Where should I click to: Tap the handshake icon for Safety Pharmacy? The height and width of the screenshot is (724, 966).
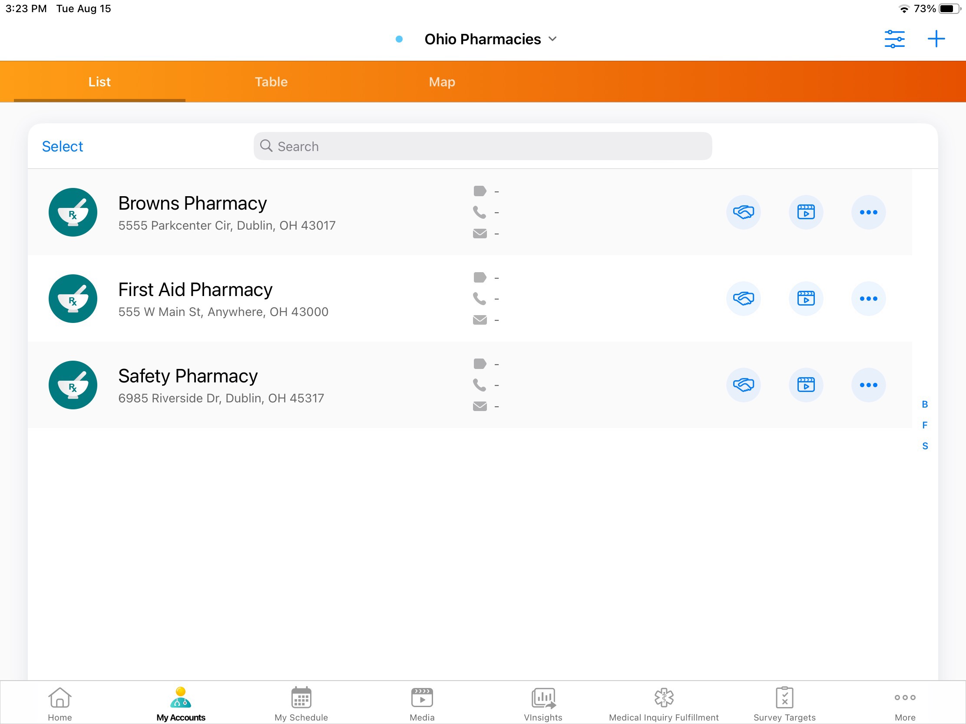pos(743,385)
